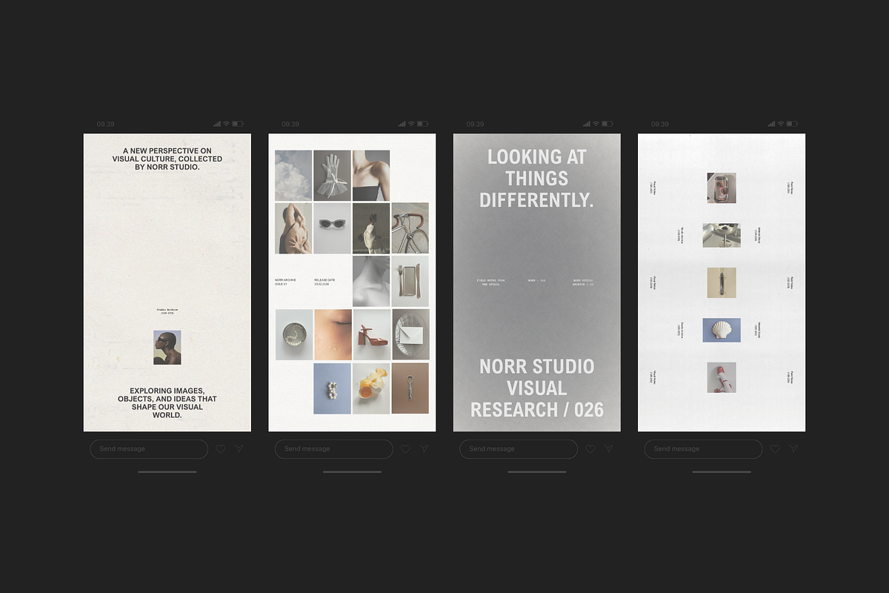
Task: Open the metal door handle photo
Action: point(722,282)
